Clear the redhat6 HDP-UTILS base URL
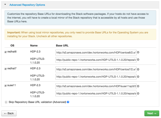The image size is (161, 118). click(x=138, y=60)
